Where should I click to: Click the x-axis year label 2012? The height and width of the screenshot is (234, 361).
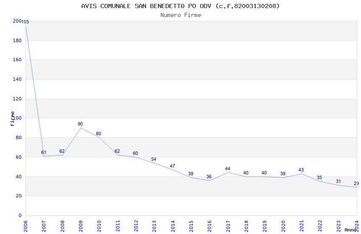click(x=136, y=226)
